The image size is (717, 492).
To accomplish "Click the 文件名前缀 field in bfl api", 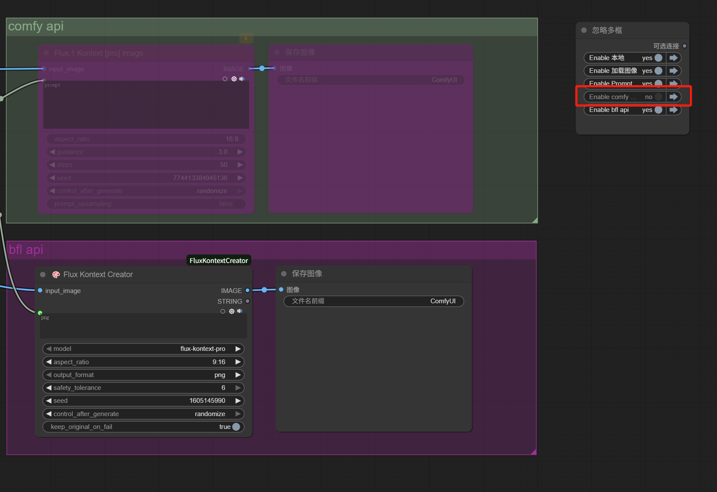I will pyautogui.click(x=374, y=301).
